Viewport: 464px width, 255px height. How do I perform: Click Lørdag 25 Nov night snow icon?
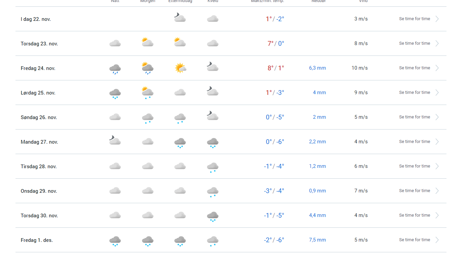click(115, 94)
